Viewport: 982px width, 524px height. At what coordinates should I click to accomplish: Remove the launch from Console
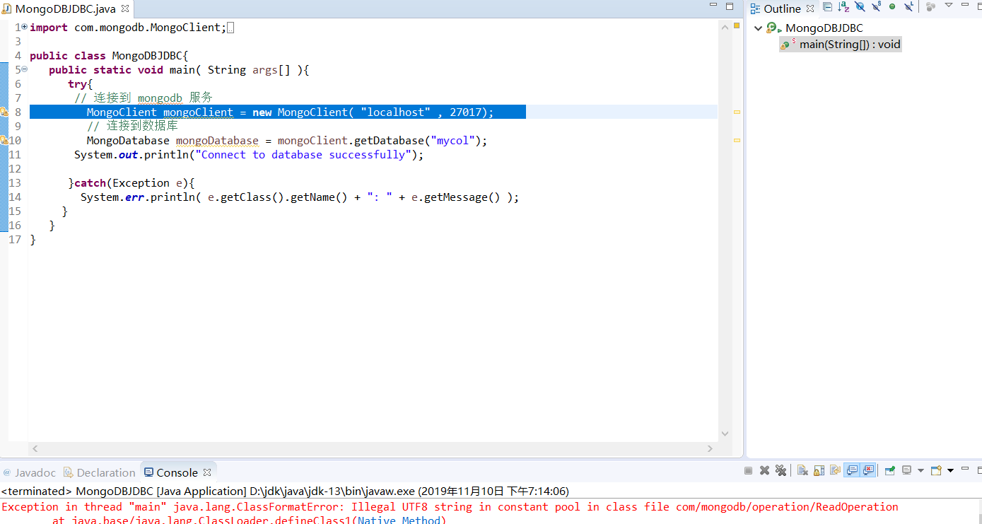[x=764, y=470]
